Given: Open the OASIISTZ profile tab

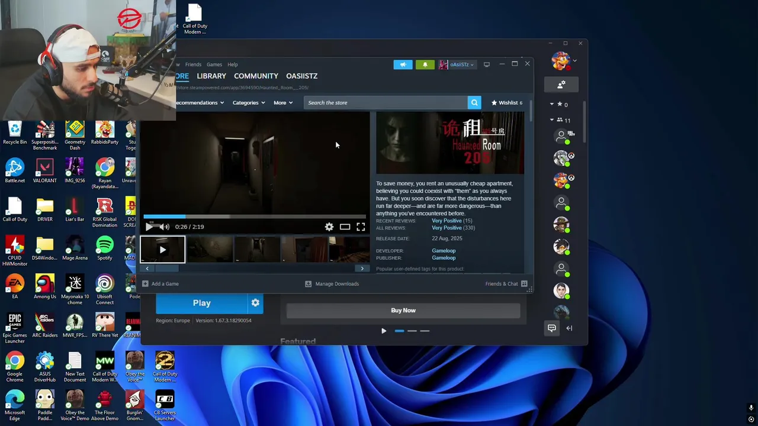Looking at the screenshot, I should click(x=301, y=76).
